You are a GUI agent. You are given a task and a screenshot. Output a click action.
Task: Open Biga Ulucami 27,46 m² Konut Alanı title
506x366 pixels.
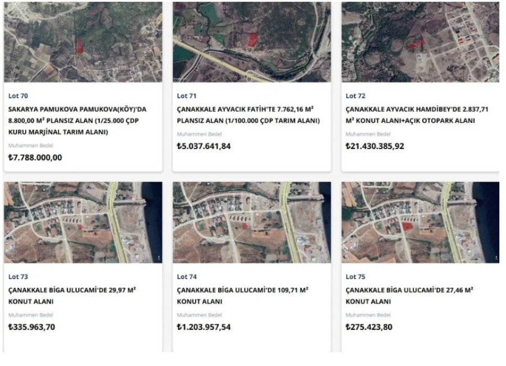coord(409,296)
